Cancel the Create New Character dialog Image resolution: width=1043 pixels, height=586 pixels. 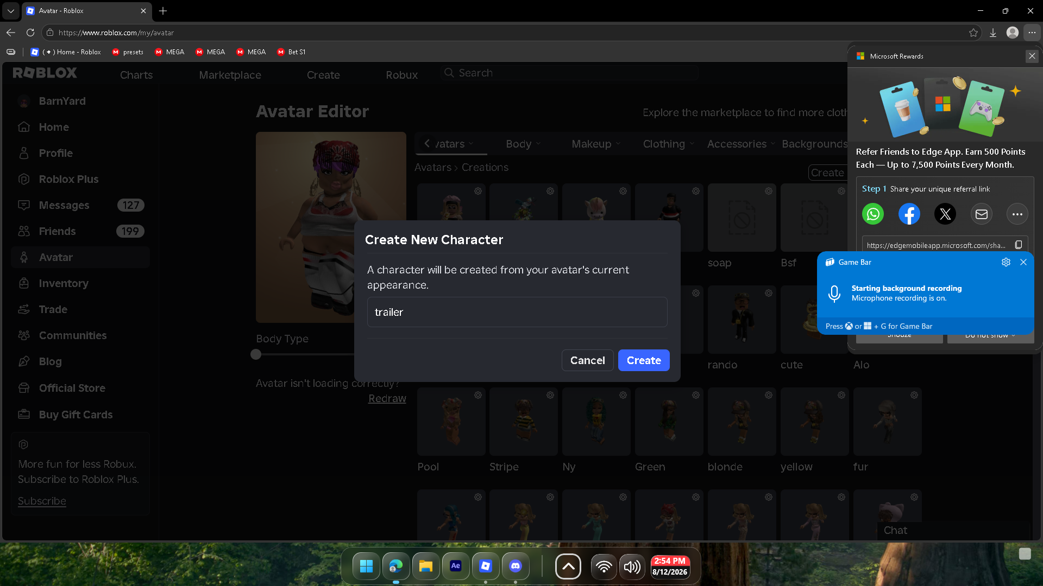point(588,360)
